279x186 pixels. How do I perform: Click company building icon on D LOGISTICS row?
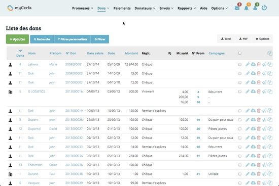pos(11,91)
